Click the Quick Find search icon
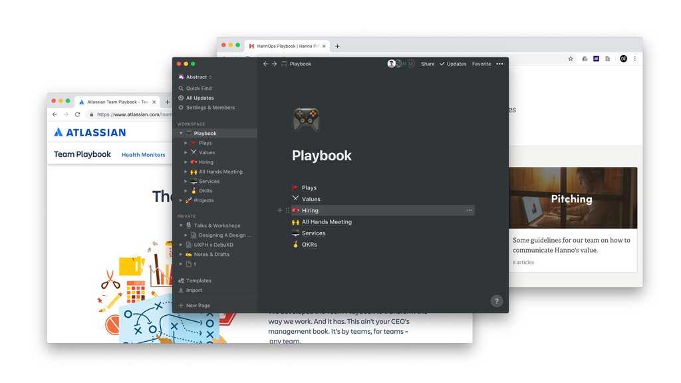The width and height of the screenshot is (681, 383). pos(181,88)
